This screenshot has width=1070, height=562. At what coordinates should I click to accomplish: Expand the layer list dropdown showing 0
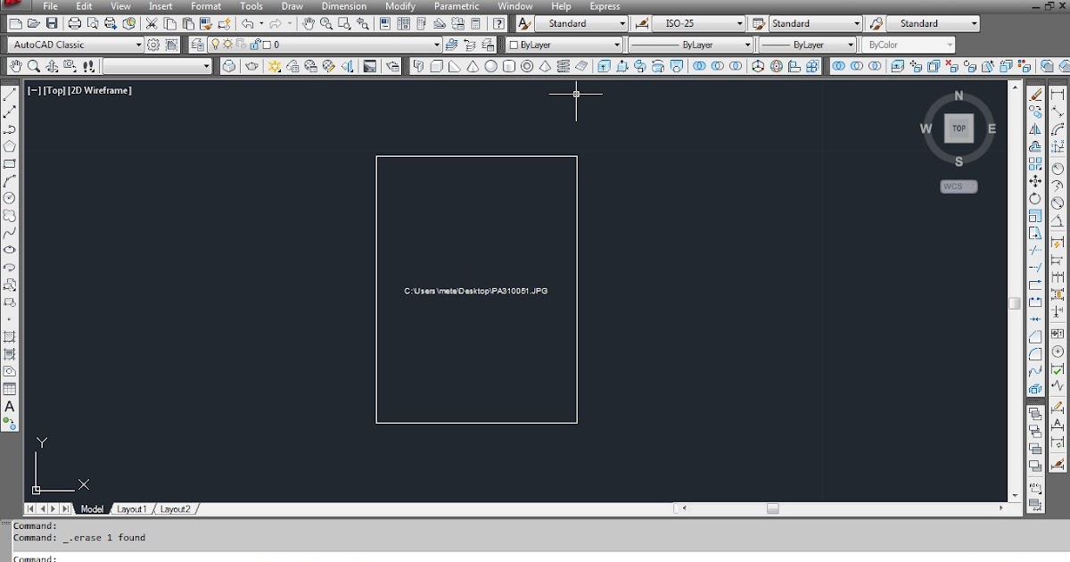coord(436,44)
